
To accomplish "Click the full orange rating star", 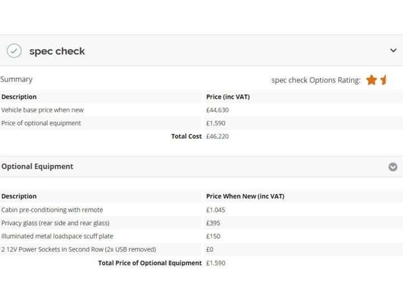I will pyautogui.click(x=372, y=80).
